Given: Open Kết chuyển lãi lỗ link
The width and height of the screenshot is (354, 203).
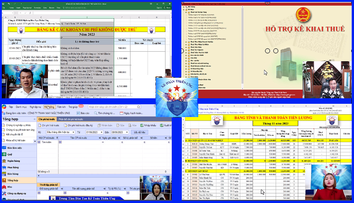Looking at the screenshot, I should [x=14, y=134].
